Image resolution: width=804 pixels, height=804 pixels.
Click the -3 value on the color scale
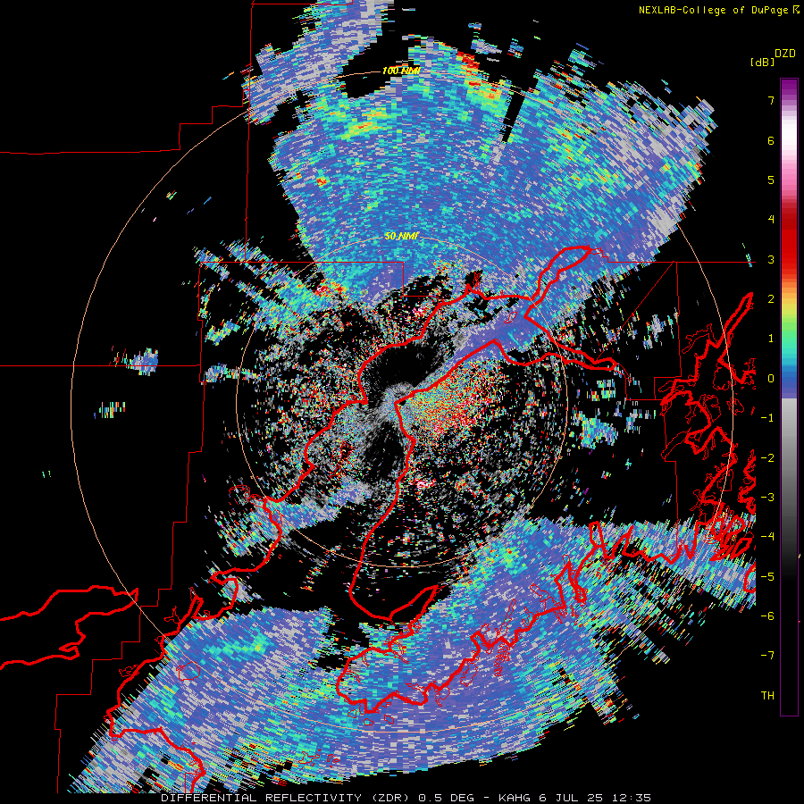click(x=767, y=498)
